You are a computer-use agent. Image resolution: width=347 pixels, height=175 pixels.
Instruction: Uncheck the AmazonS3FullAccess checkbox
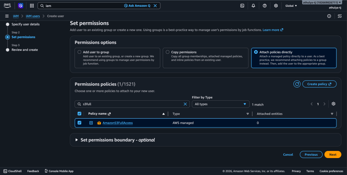(x=79, y=123)
